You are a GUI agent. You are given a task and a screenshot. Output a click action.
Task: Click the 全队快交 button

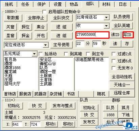pos(62,18)
